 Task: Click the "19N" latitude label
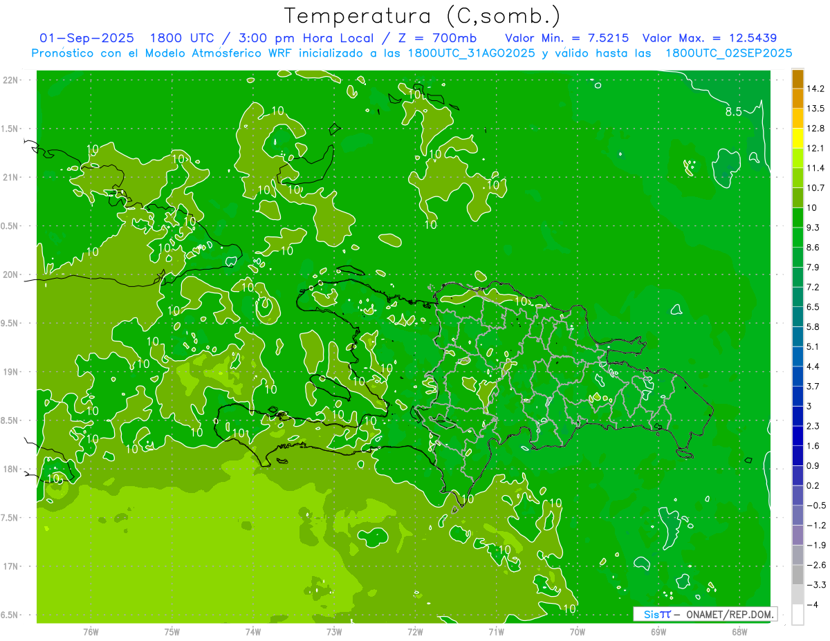[x=10, y=372]
